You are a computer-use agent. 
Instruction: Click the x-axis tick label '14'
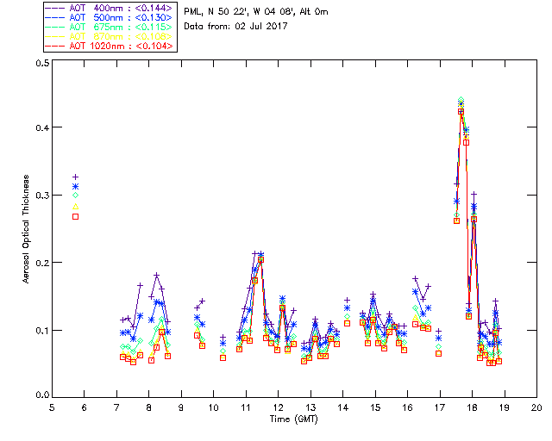(343, 407)
